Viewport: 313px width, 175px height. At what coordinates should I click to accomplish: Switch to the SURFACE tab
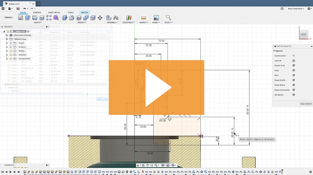37,13
